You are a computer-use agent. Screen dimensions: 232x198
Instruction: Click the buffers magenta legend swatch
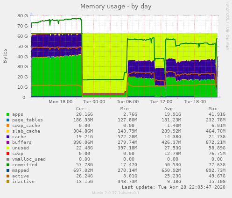8,142
